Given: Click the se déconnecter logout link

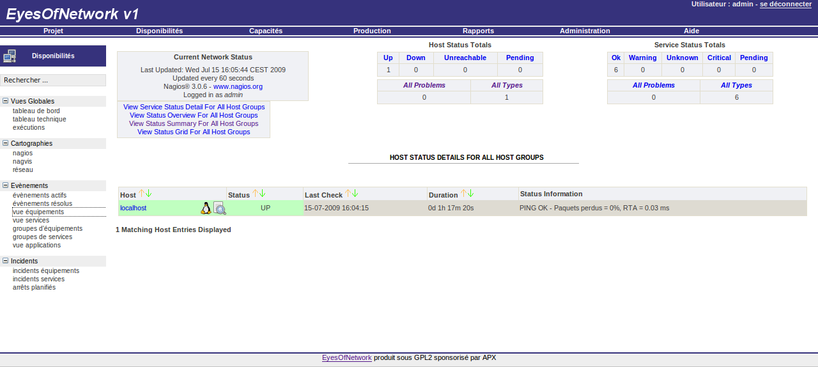Looking at the screenshot, I should pyautogui.click(x=785, y=4).
